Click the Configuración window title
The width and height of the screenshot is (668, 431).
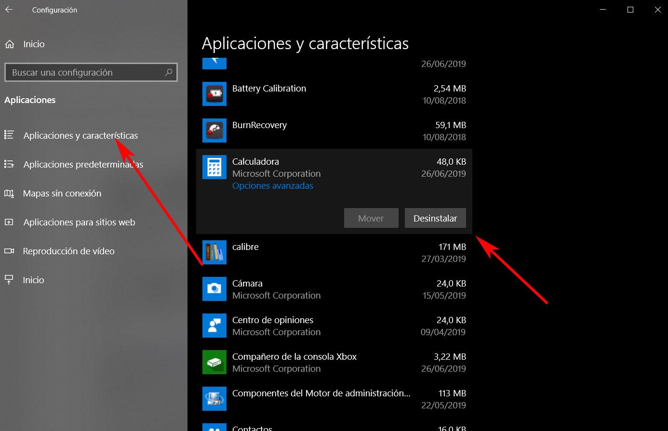54,10
